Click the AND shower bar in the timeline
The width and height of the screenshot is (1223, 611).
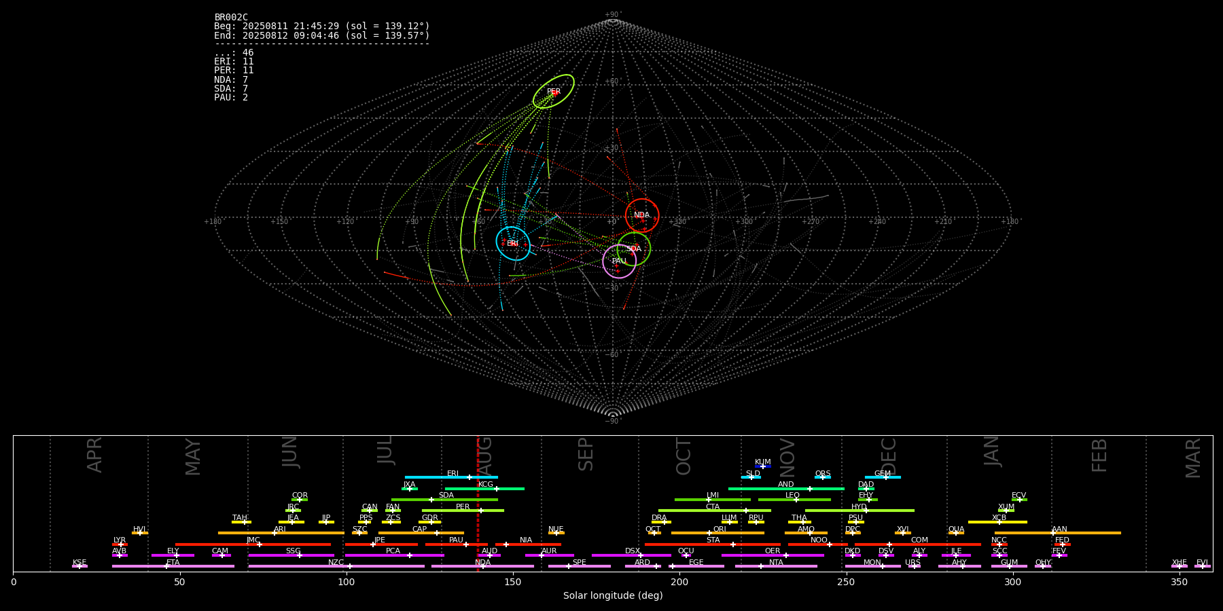coord(786,488)
